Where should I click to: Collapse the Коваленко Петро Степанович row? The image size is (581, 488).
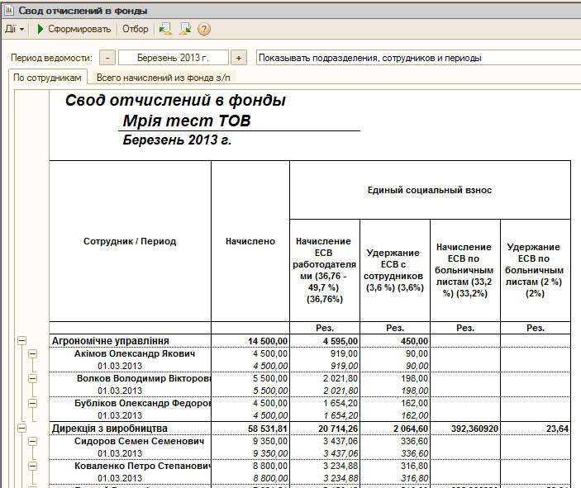[x=33, y=466]
